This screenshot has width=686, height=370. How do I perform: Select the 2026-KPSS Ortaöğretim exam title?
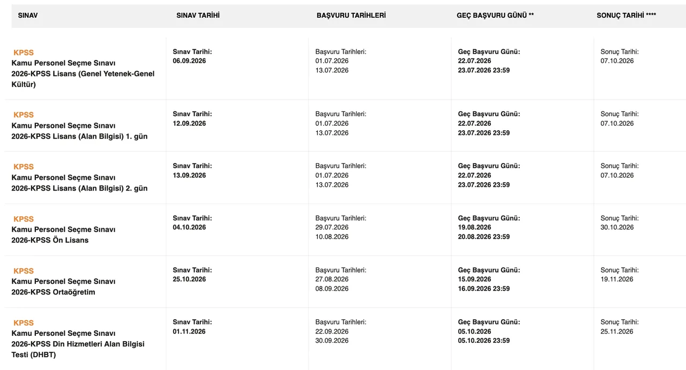click(x=53, y=292)
